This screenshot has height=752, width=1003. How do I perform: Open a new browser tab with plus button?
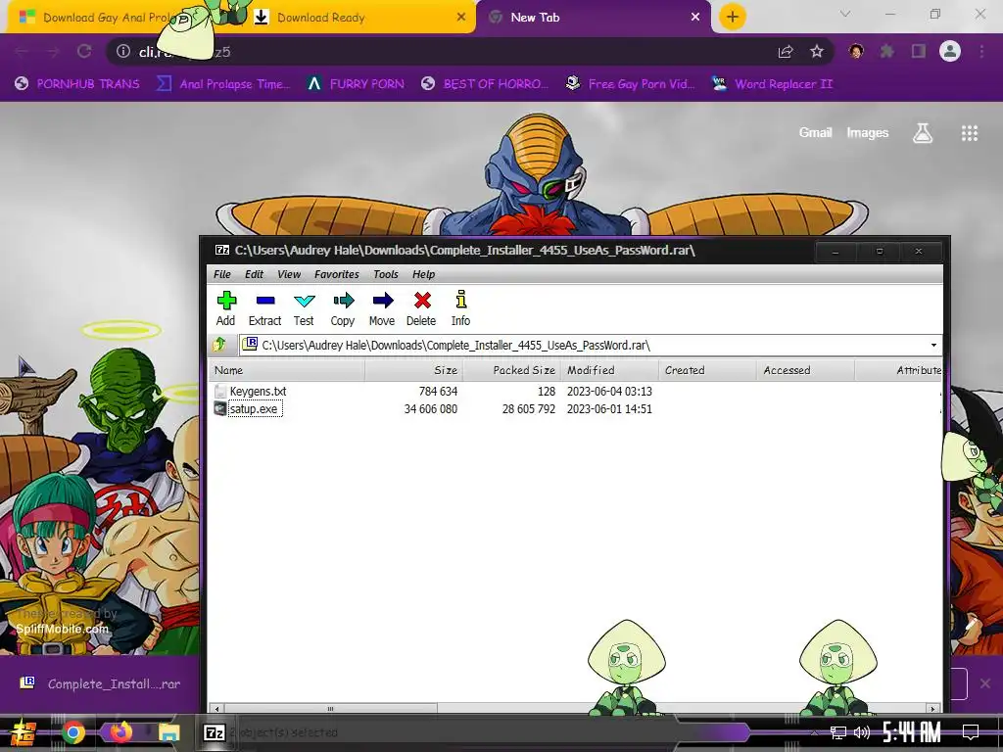coord(733,17)
